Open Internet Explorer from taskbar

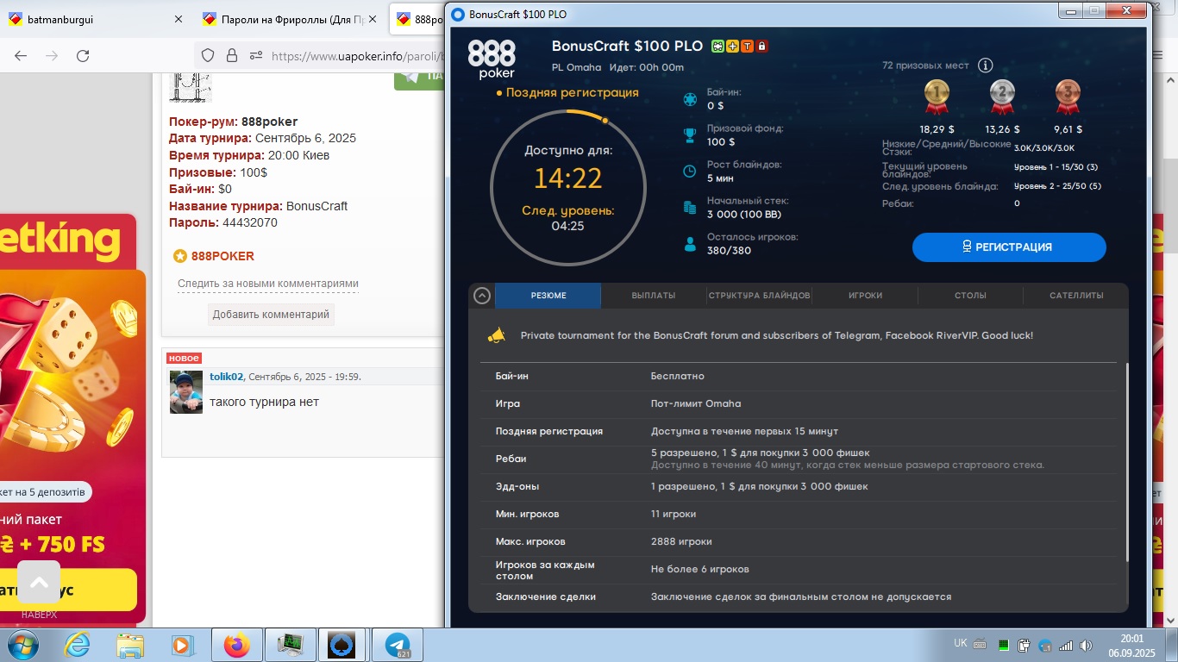78,645
